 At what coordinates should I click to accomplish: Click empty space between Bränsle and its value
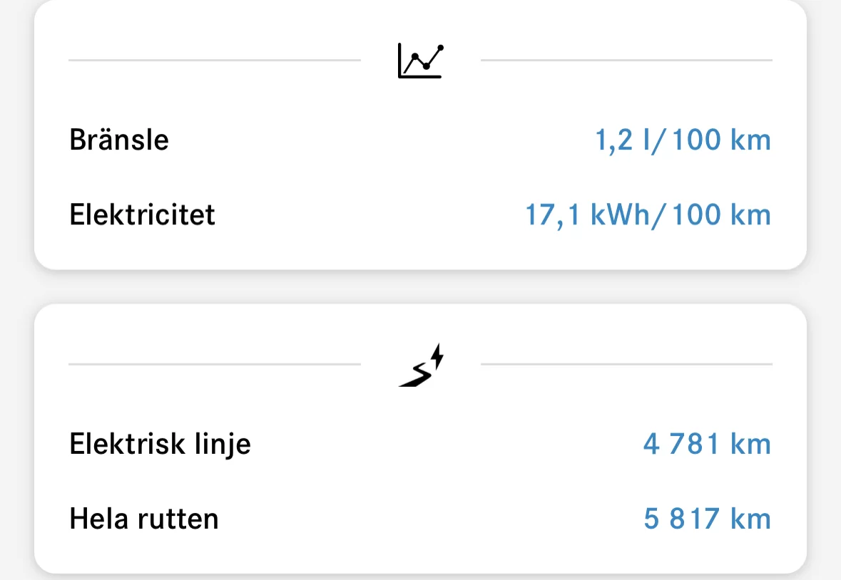[x=378, y=140]
